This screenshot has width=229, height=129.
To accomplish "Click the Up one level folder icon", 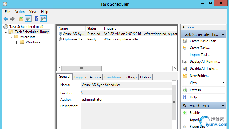I will pos(21,19).
